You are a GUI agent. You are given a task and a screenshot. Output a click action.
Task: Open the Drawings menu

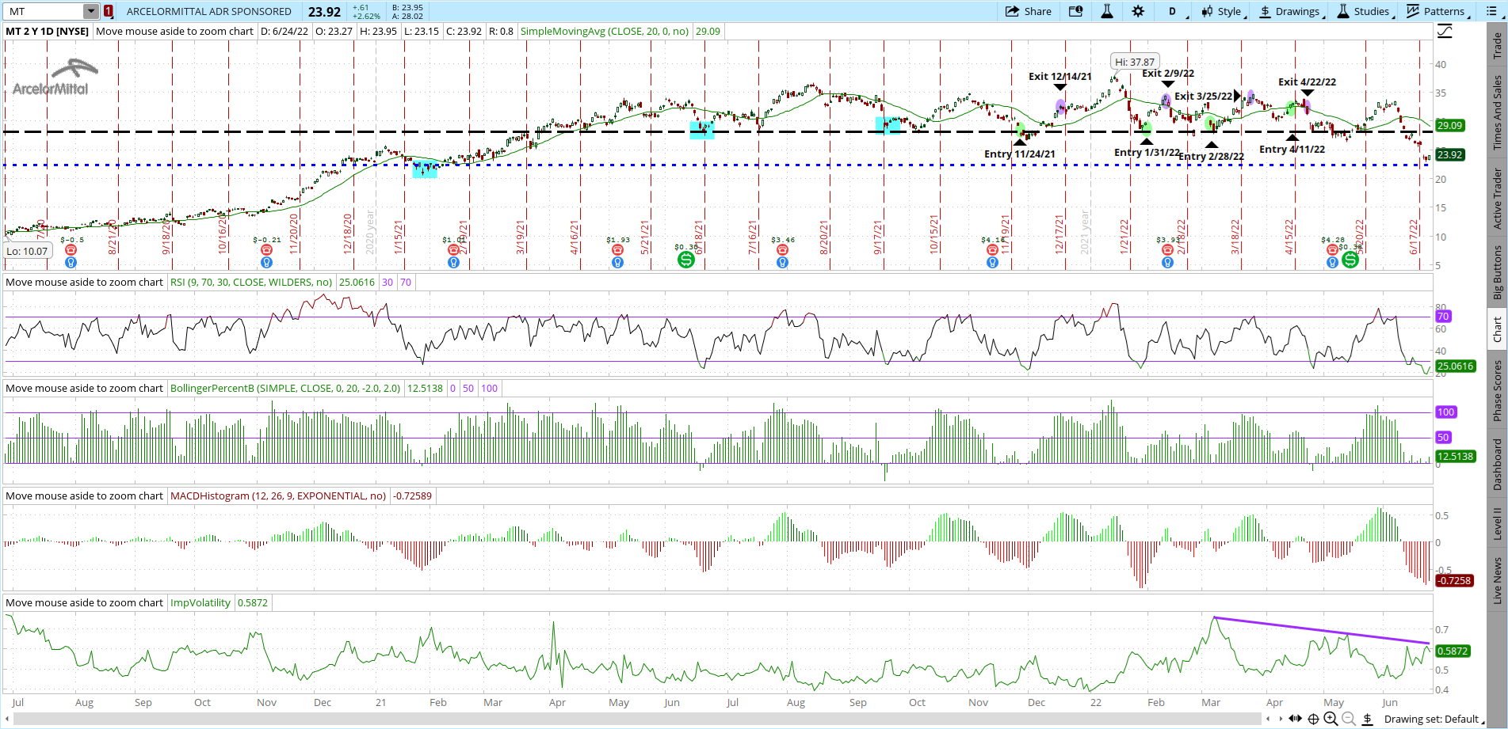coord(1292,11)
